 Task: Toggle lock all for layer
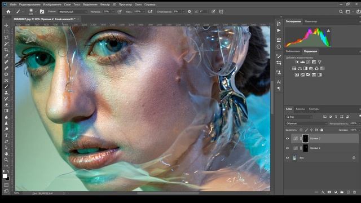(x=322, y=130)
